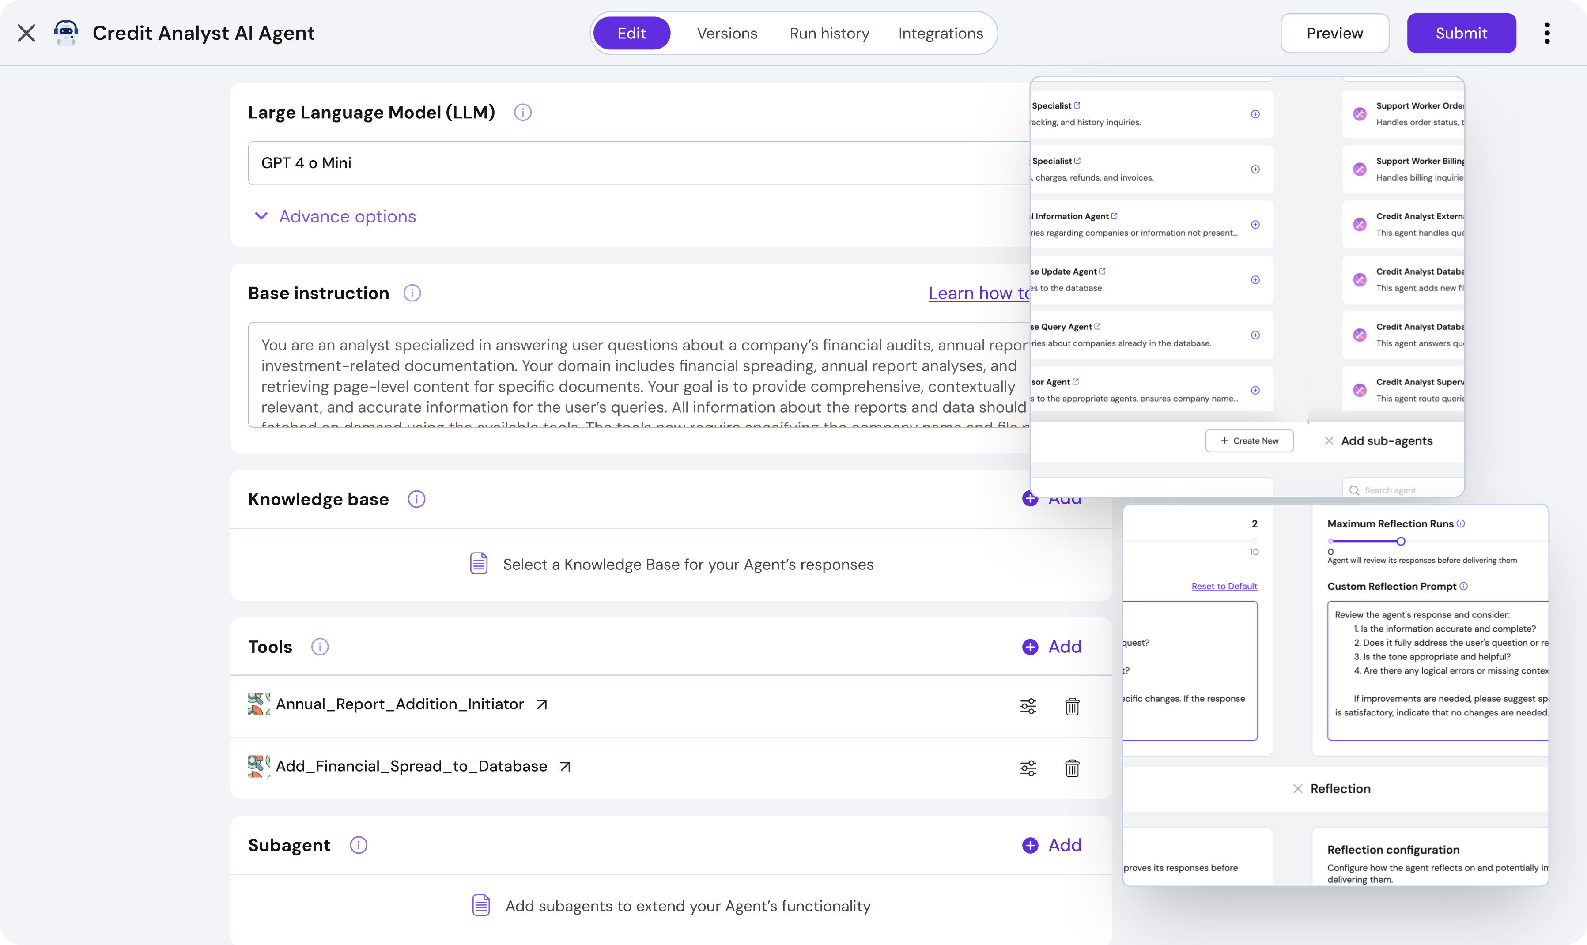Close the Reflection panel
The width and height of the screenshot is (1587, 945).
[1298, 788]
